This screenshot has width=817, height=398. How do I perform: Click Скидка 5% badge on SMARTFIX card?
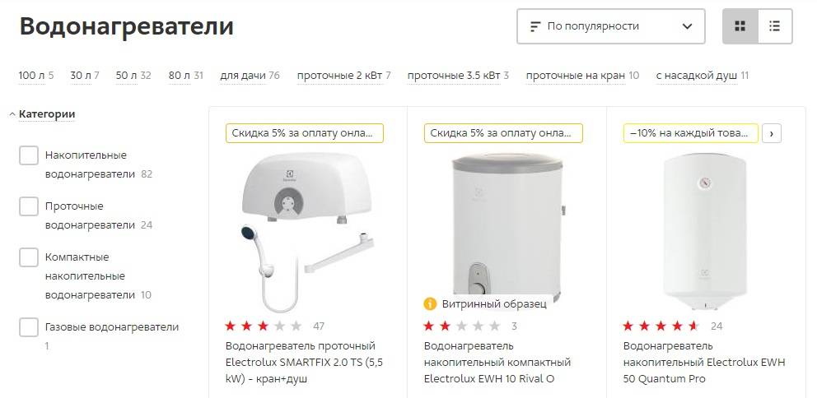coord(304,133)
